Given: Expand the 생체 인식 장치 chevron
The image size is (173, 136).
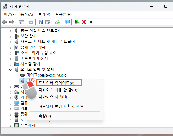Looking at the screenshot, I should click(10, 48).
